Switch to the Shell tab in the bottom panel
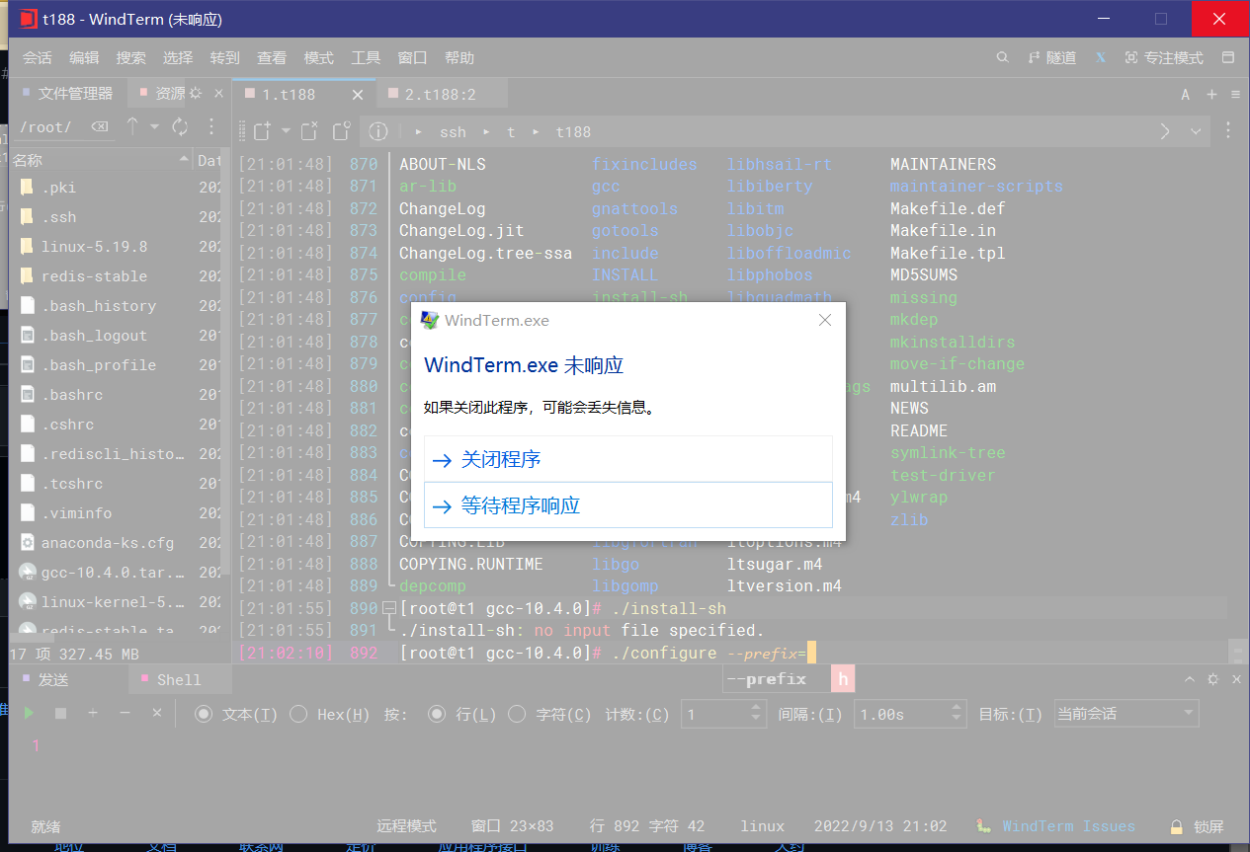The height and width of the screenshot is (852, 1250). click(179, 679)
